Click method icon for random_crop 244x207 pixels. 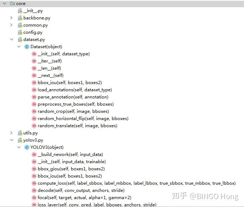34,111
